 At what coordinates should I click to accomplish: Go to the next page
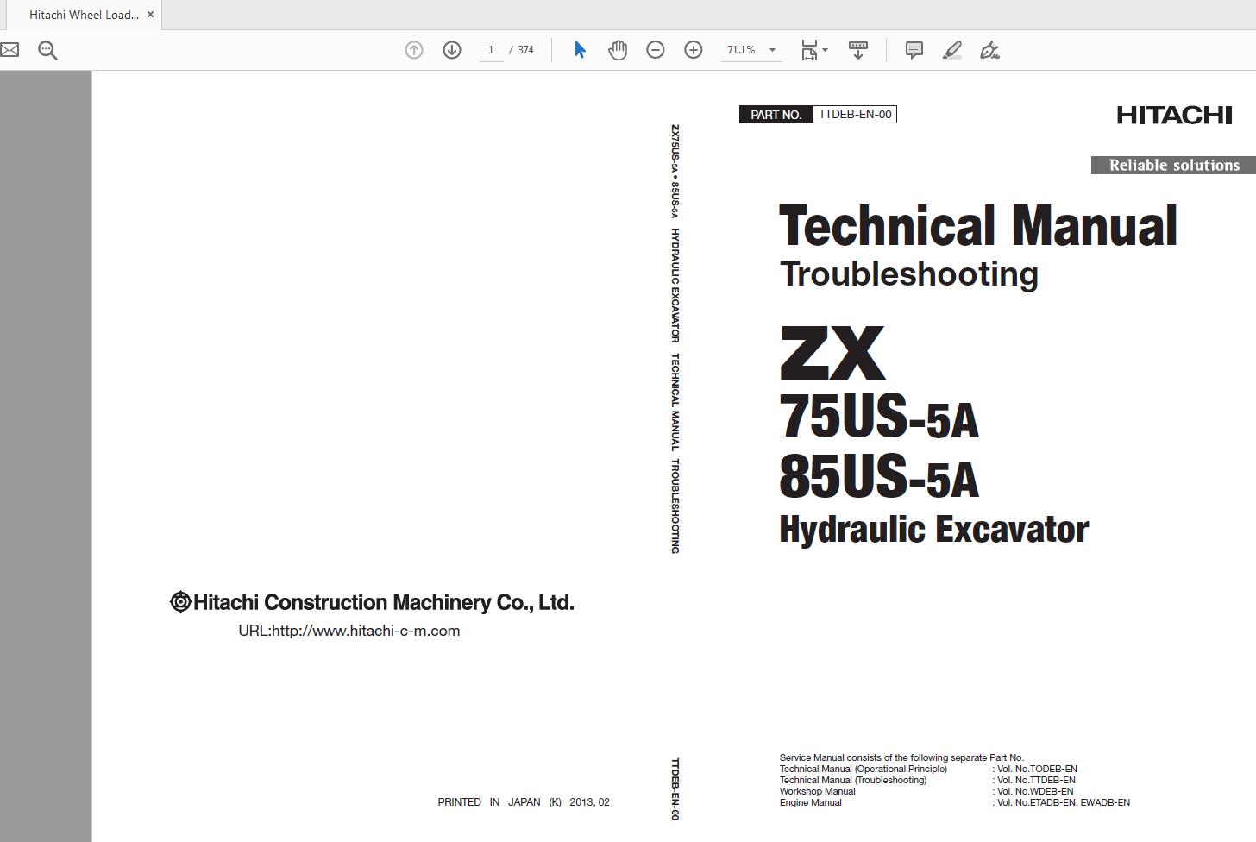click(x=452, y=50)
